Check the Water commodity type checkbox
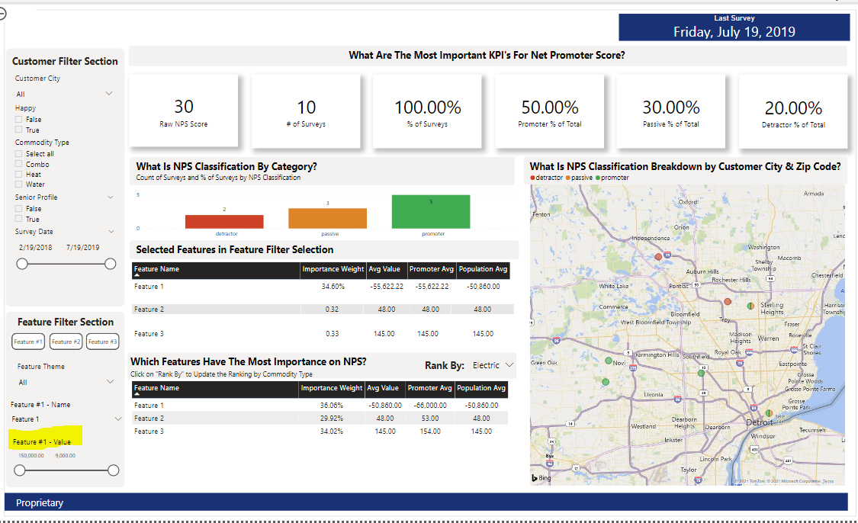 coord(18,184)
